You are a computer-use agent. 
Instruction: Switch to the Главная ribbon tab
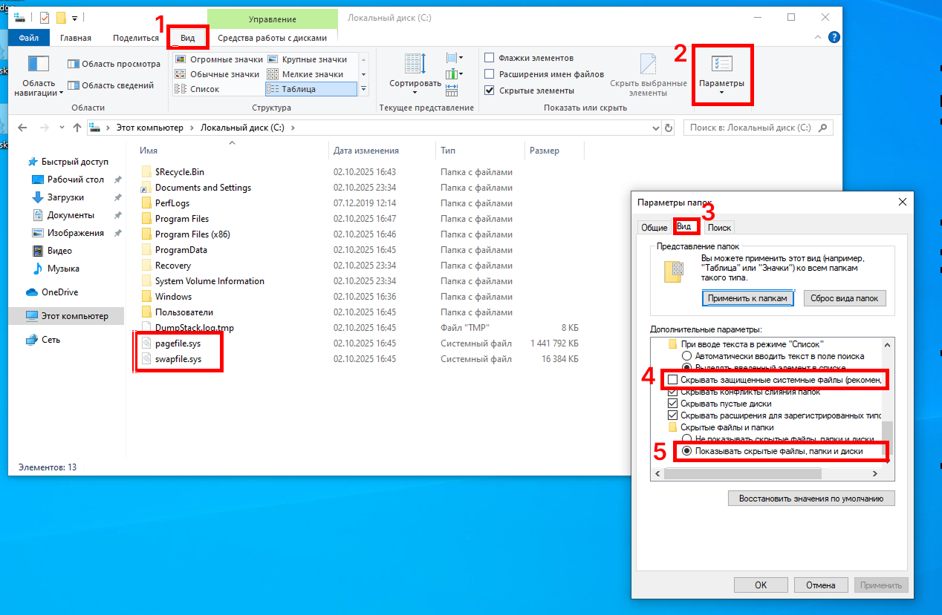pos(76,38)
